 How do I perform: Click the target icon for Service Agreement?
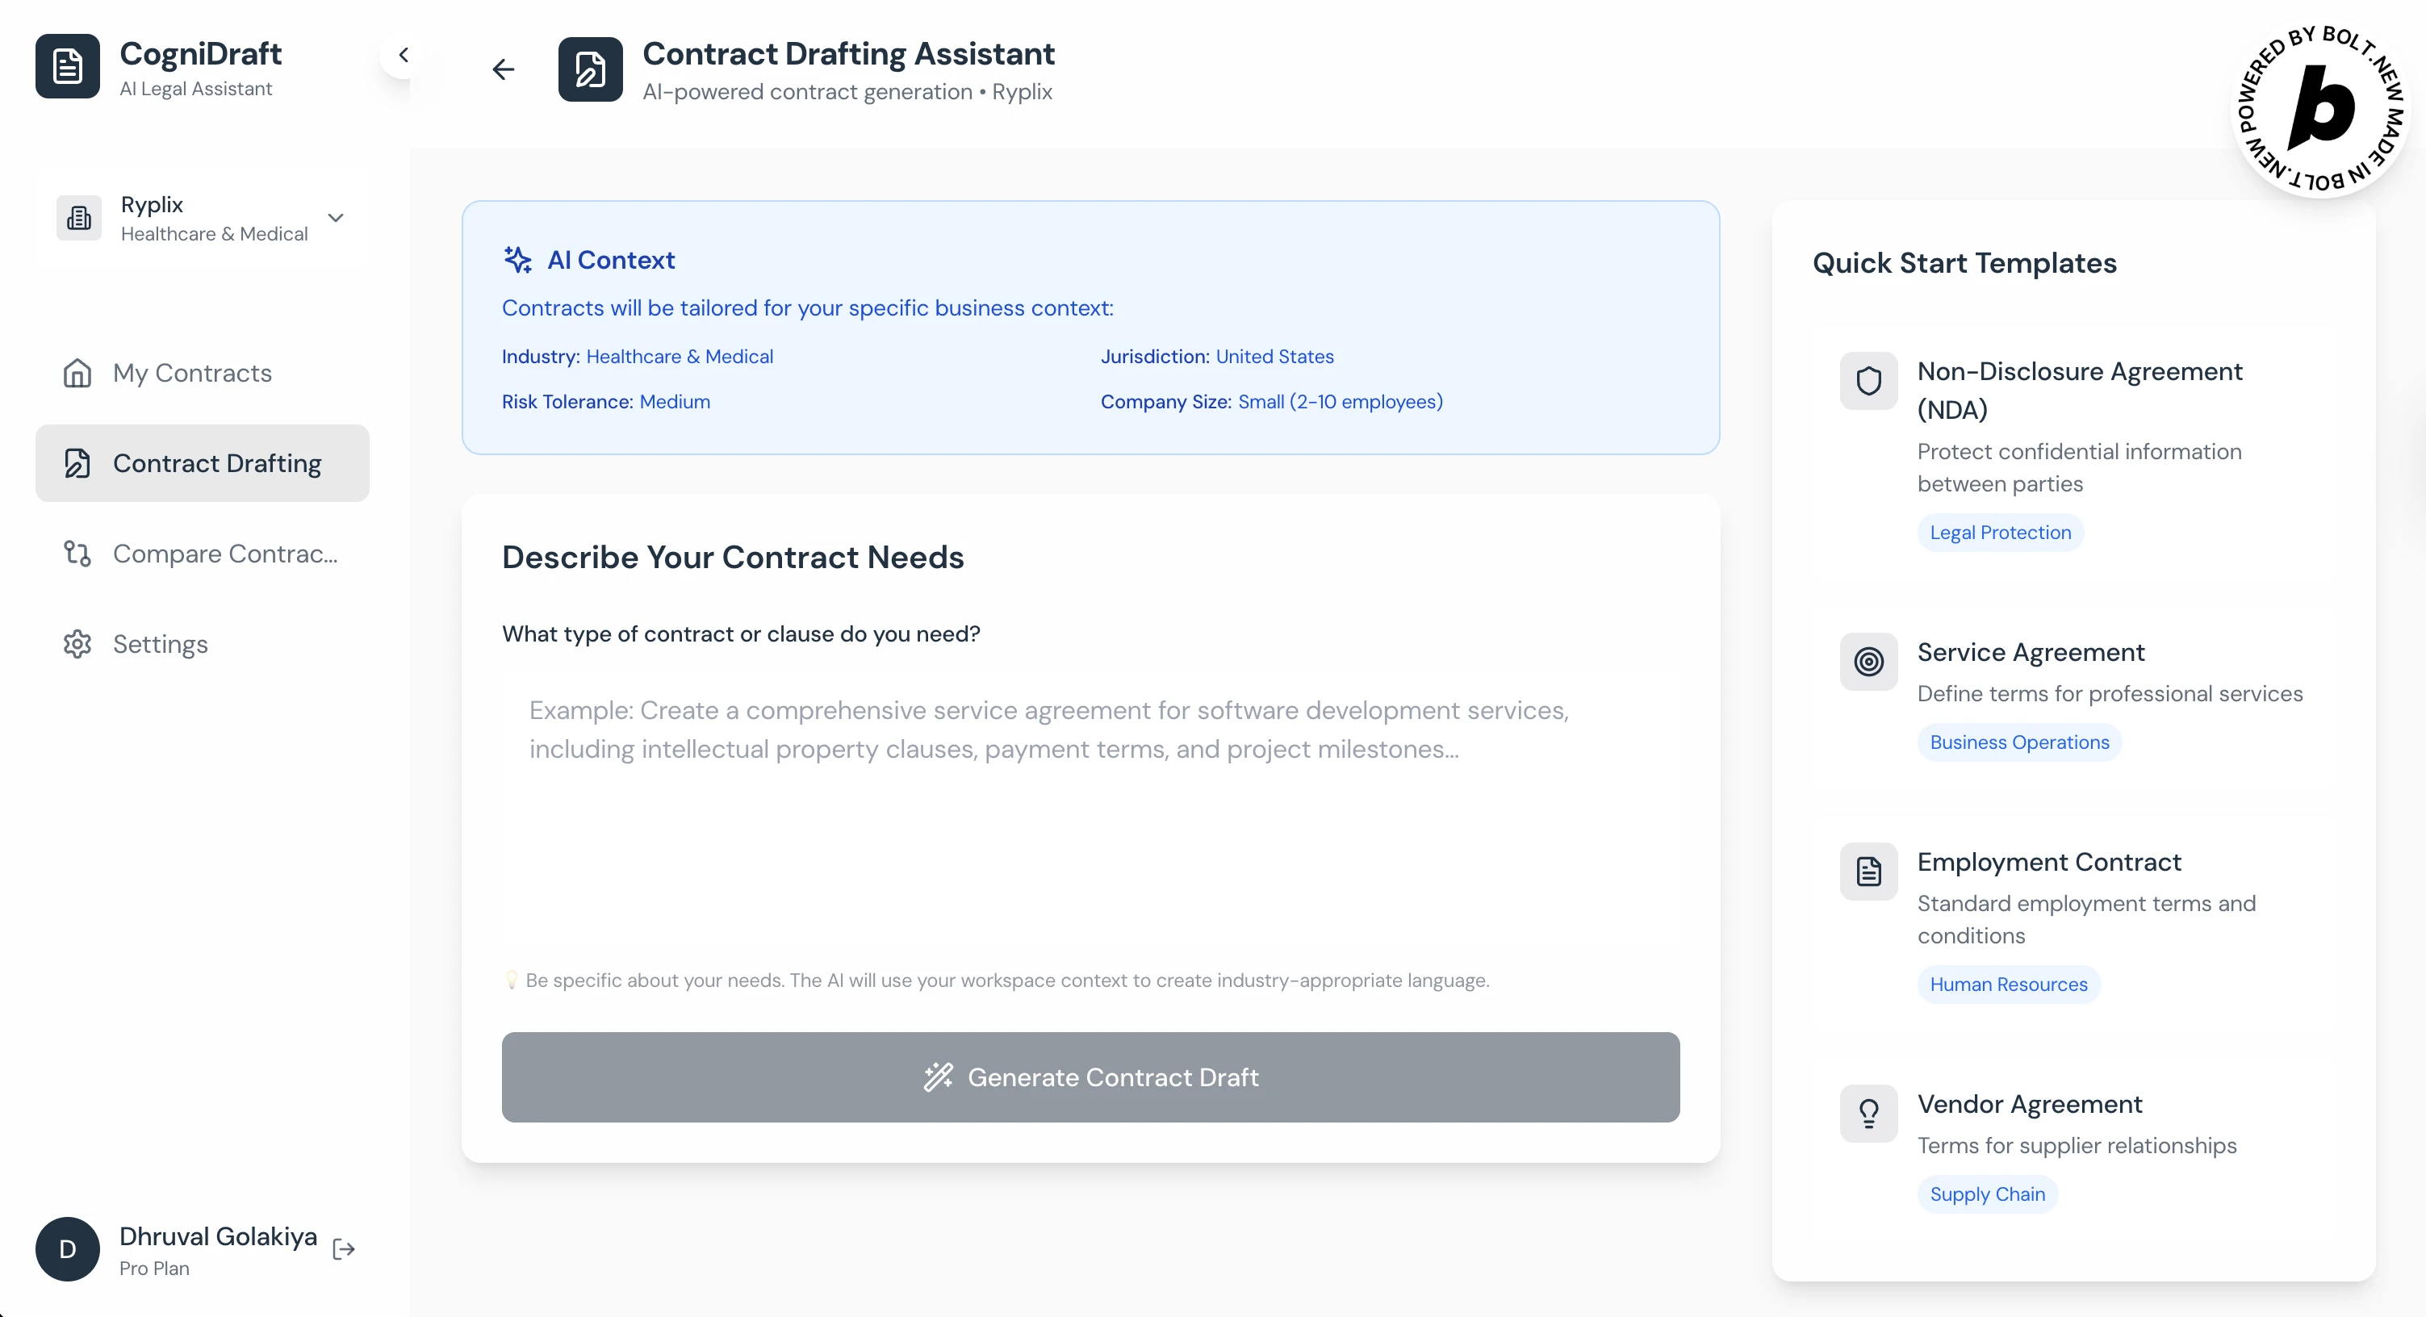click(1868, 662)
